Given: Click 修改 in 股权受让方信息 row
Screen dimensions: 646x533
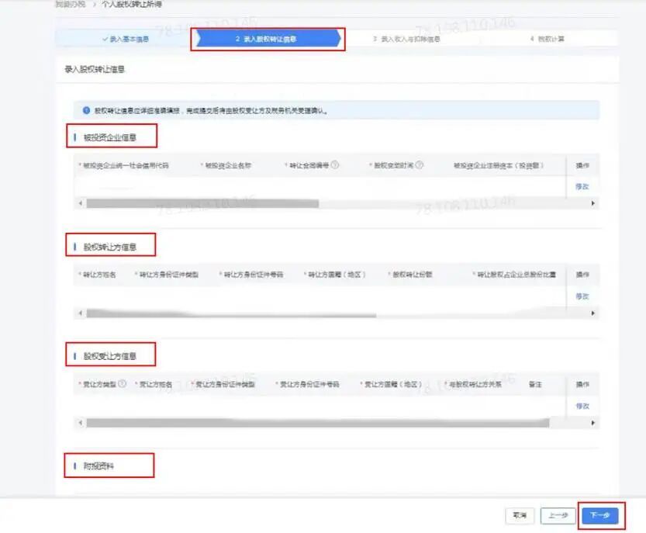Looking at the screenshot, I should (582, 406).
